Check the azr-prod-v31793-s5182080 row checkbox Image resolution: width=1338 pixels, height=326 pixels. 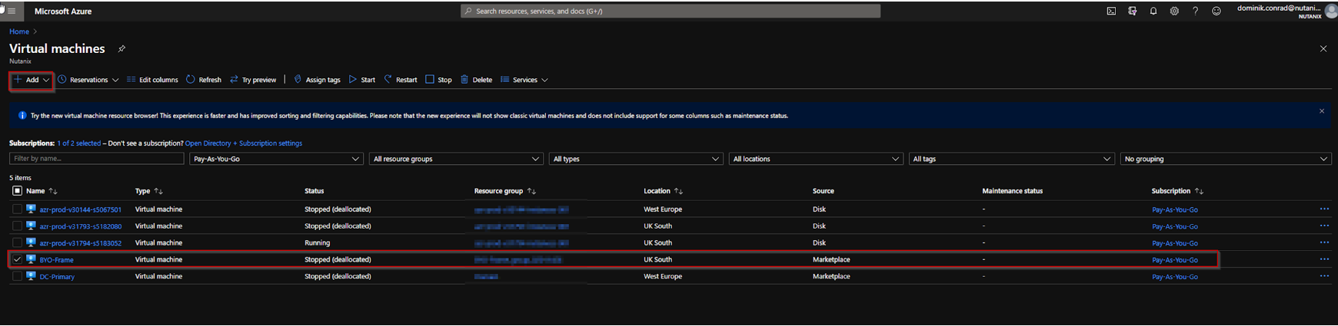point(17,226)
